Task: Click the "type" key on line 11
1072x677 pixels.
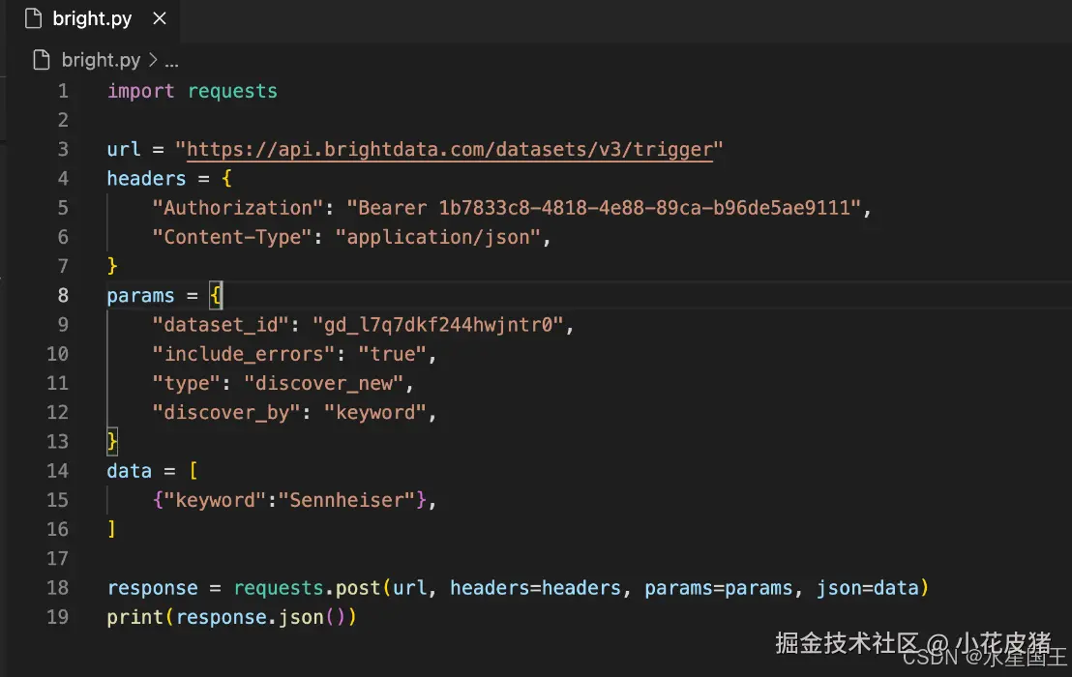Action: pyautogui.click(x=186, y=383)
